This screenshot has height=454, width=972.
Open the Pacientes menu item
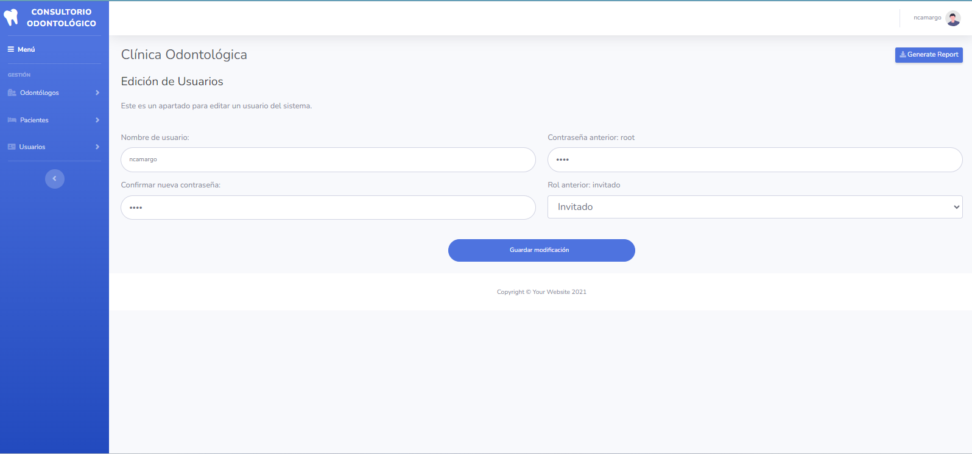coord(54,120)
